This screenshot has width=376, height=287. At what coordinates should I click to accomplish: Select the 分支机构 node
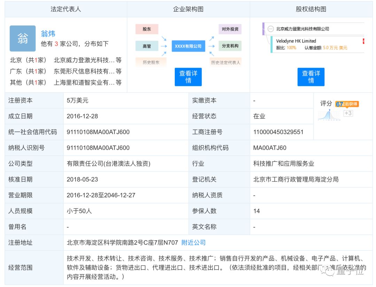tap(229, 46)
